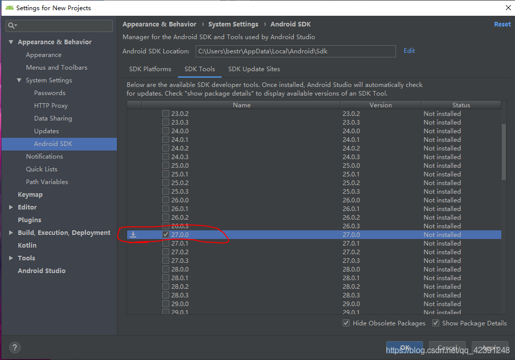Collapse the Appearance & Behavior section
The height and width of the screenshot is (360, 515).
point(11,41)
